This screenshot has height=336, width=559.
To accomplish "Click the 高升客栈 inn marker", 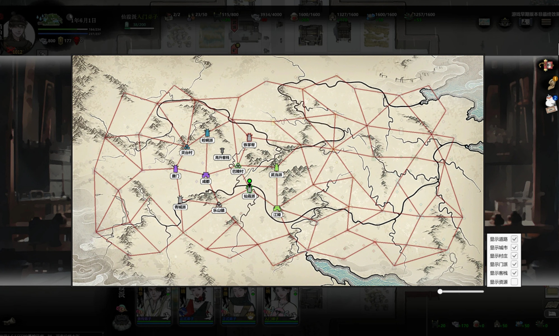I will pos(222,151).
